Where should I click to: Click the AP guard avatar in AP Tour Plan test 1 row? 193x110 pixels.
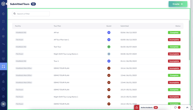[x=109, y=40]
